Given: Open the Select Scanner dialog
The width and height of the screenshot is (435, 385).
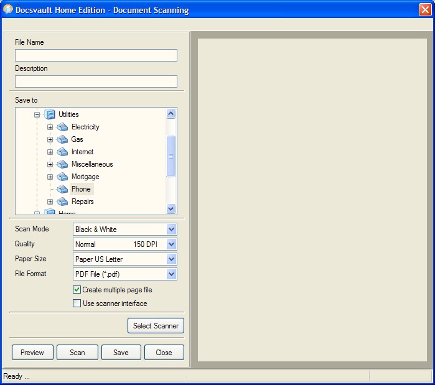Looking at the screenshot, I should pyautogui.click(x=156, y=326).
